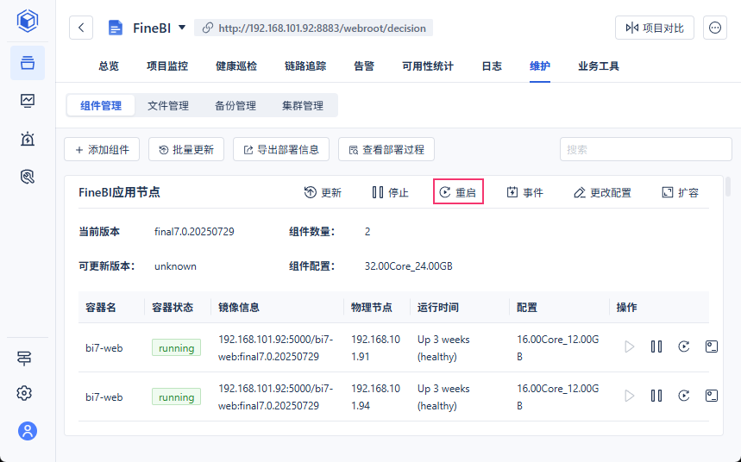Click 停止 for FineBI应用节点

[x=391, y=192]
